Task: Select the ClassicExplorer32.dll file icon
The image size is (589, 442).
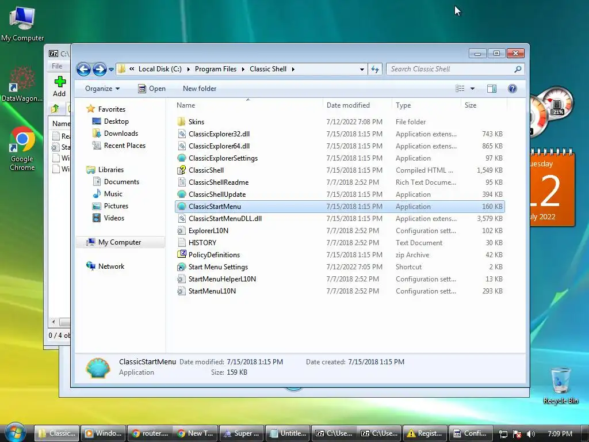Action: coord(181,134)
